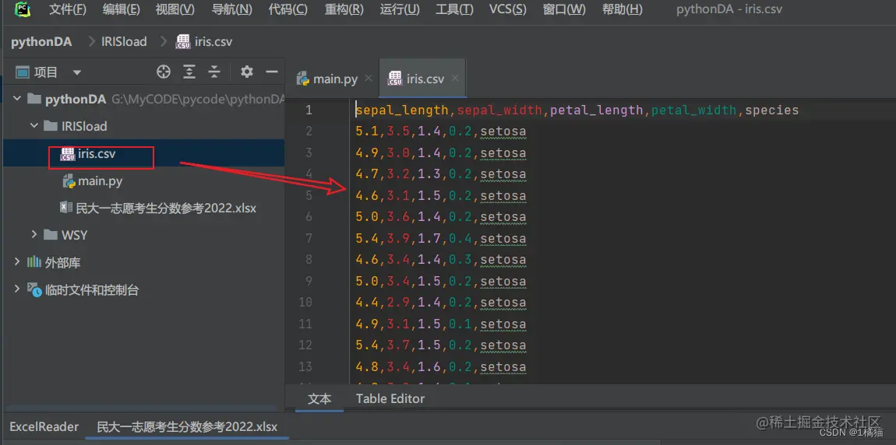Open the VCS(S) menu
896x445 pixels.
pos(508,9)
